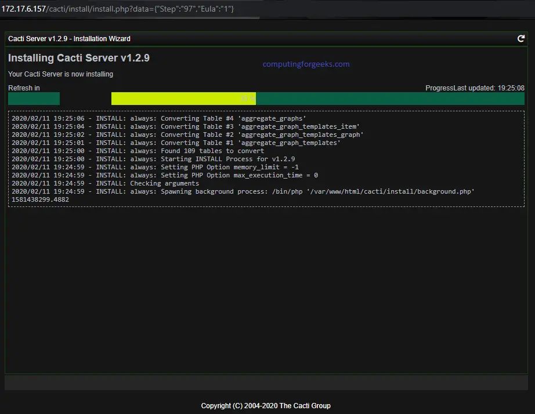Click the Installation Wizard title bar text

coord(69,39)
